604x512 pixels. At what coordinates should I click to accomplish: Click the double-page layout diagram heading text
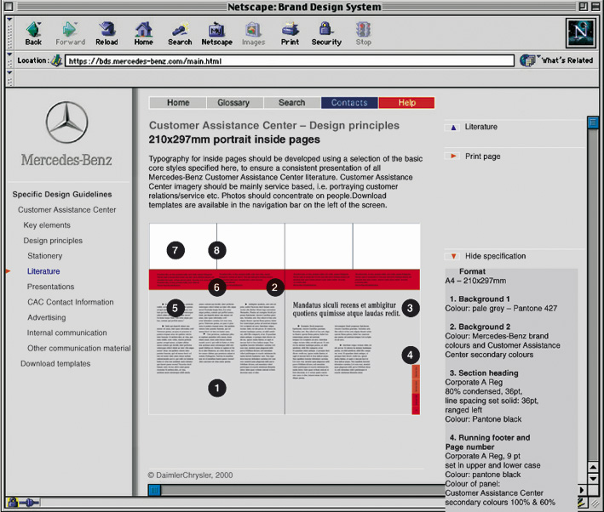click(345, 309)
